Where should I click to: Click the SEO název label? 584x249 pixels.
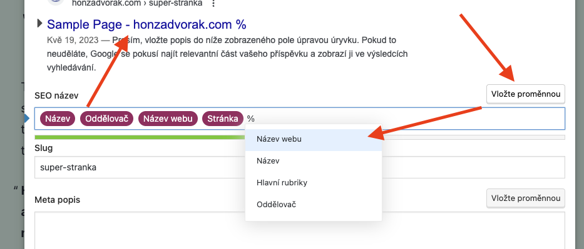(56, 95)
